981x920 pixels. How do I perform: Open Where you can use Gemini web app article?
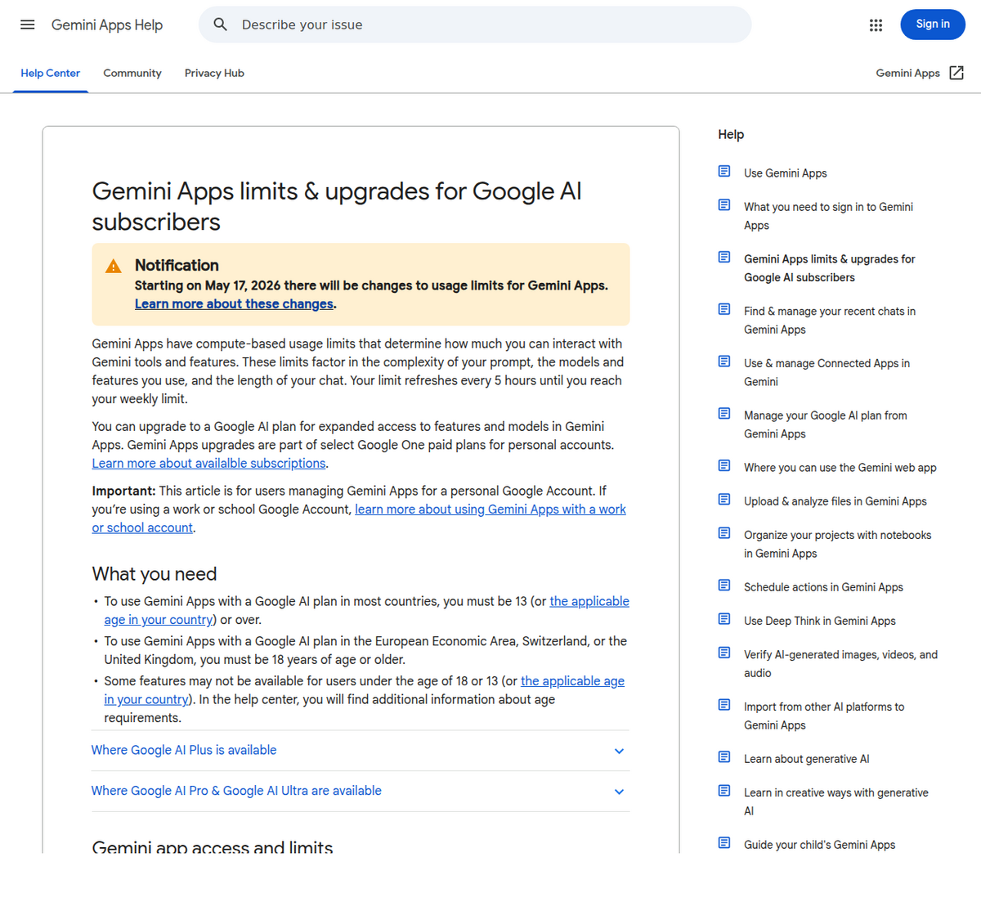coord(840,468)
